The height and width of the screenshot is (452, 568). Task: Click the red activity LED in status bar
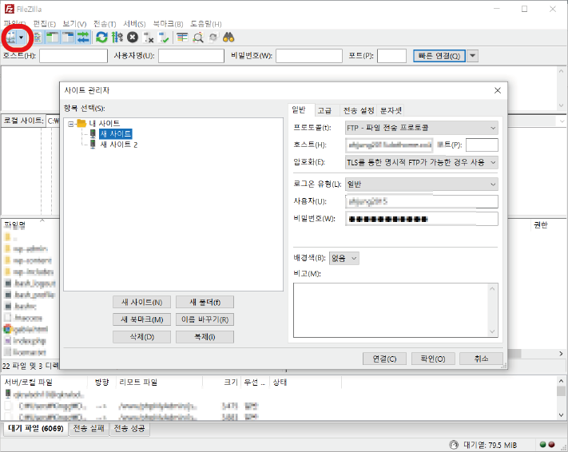pos(551,445)
